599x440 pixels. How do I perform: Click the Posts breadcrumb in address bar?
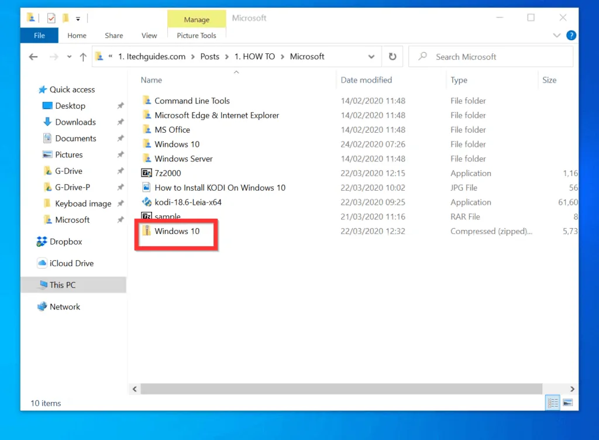209,57
